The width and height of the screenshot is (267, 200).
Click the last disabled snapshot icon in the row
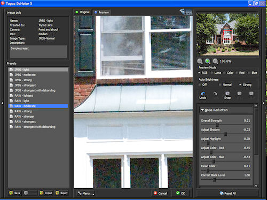point(252,93)
